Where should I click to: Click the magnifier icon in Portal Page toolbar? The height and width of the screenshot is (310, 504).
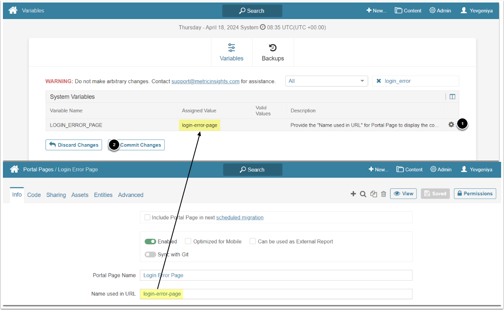coord(363,194)
